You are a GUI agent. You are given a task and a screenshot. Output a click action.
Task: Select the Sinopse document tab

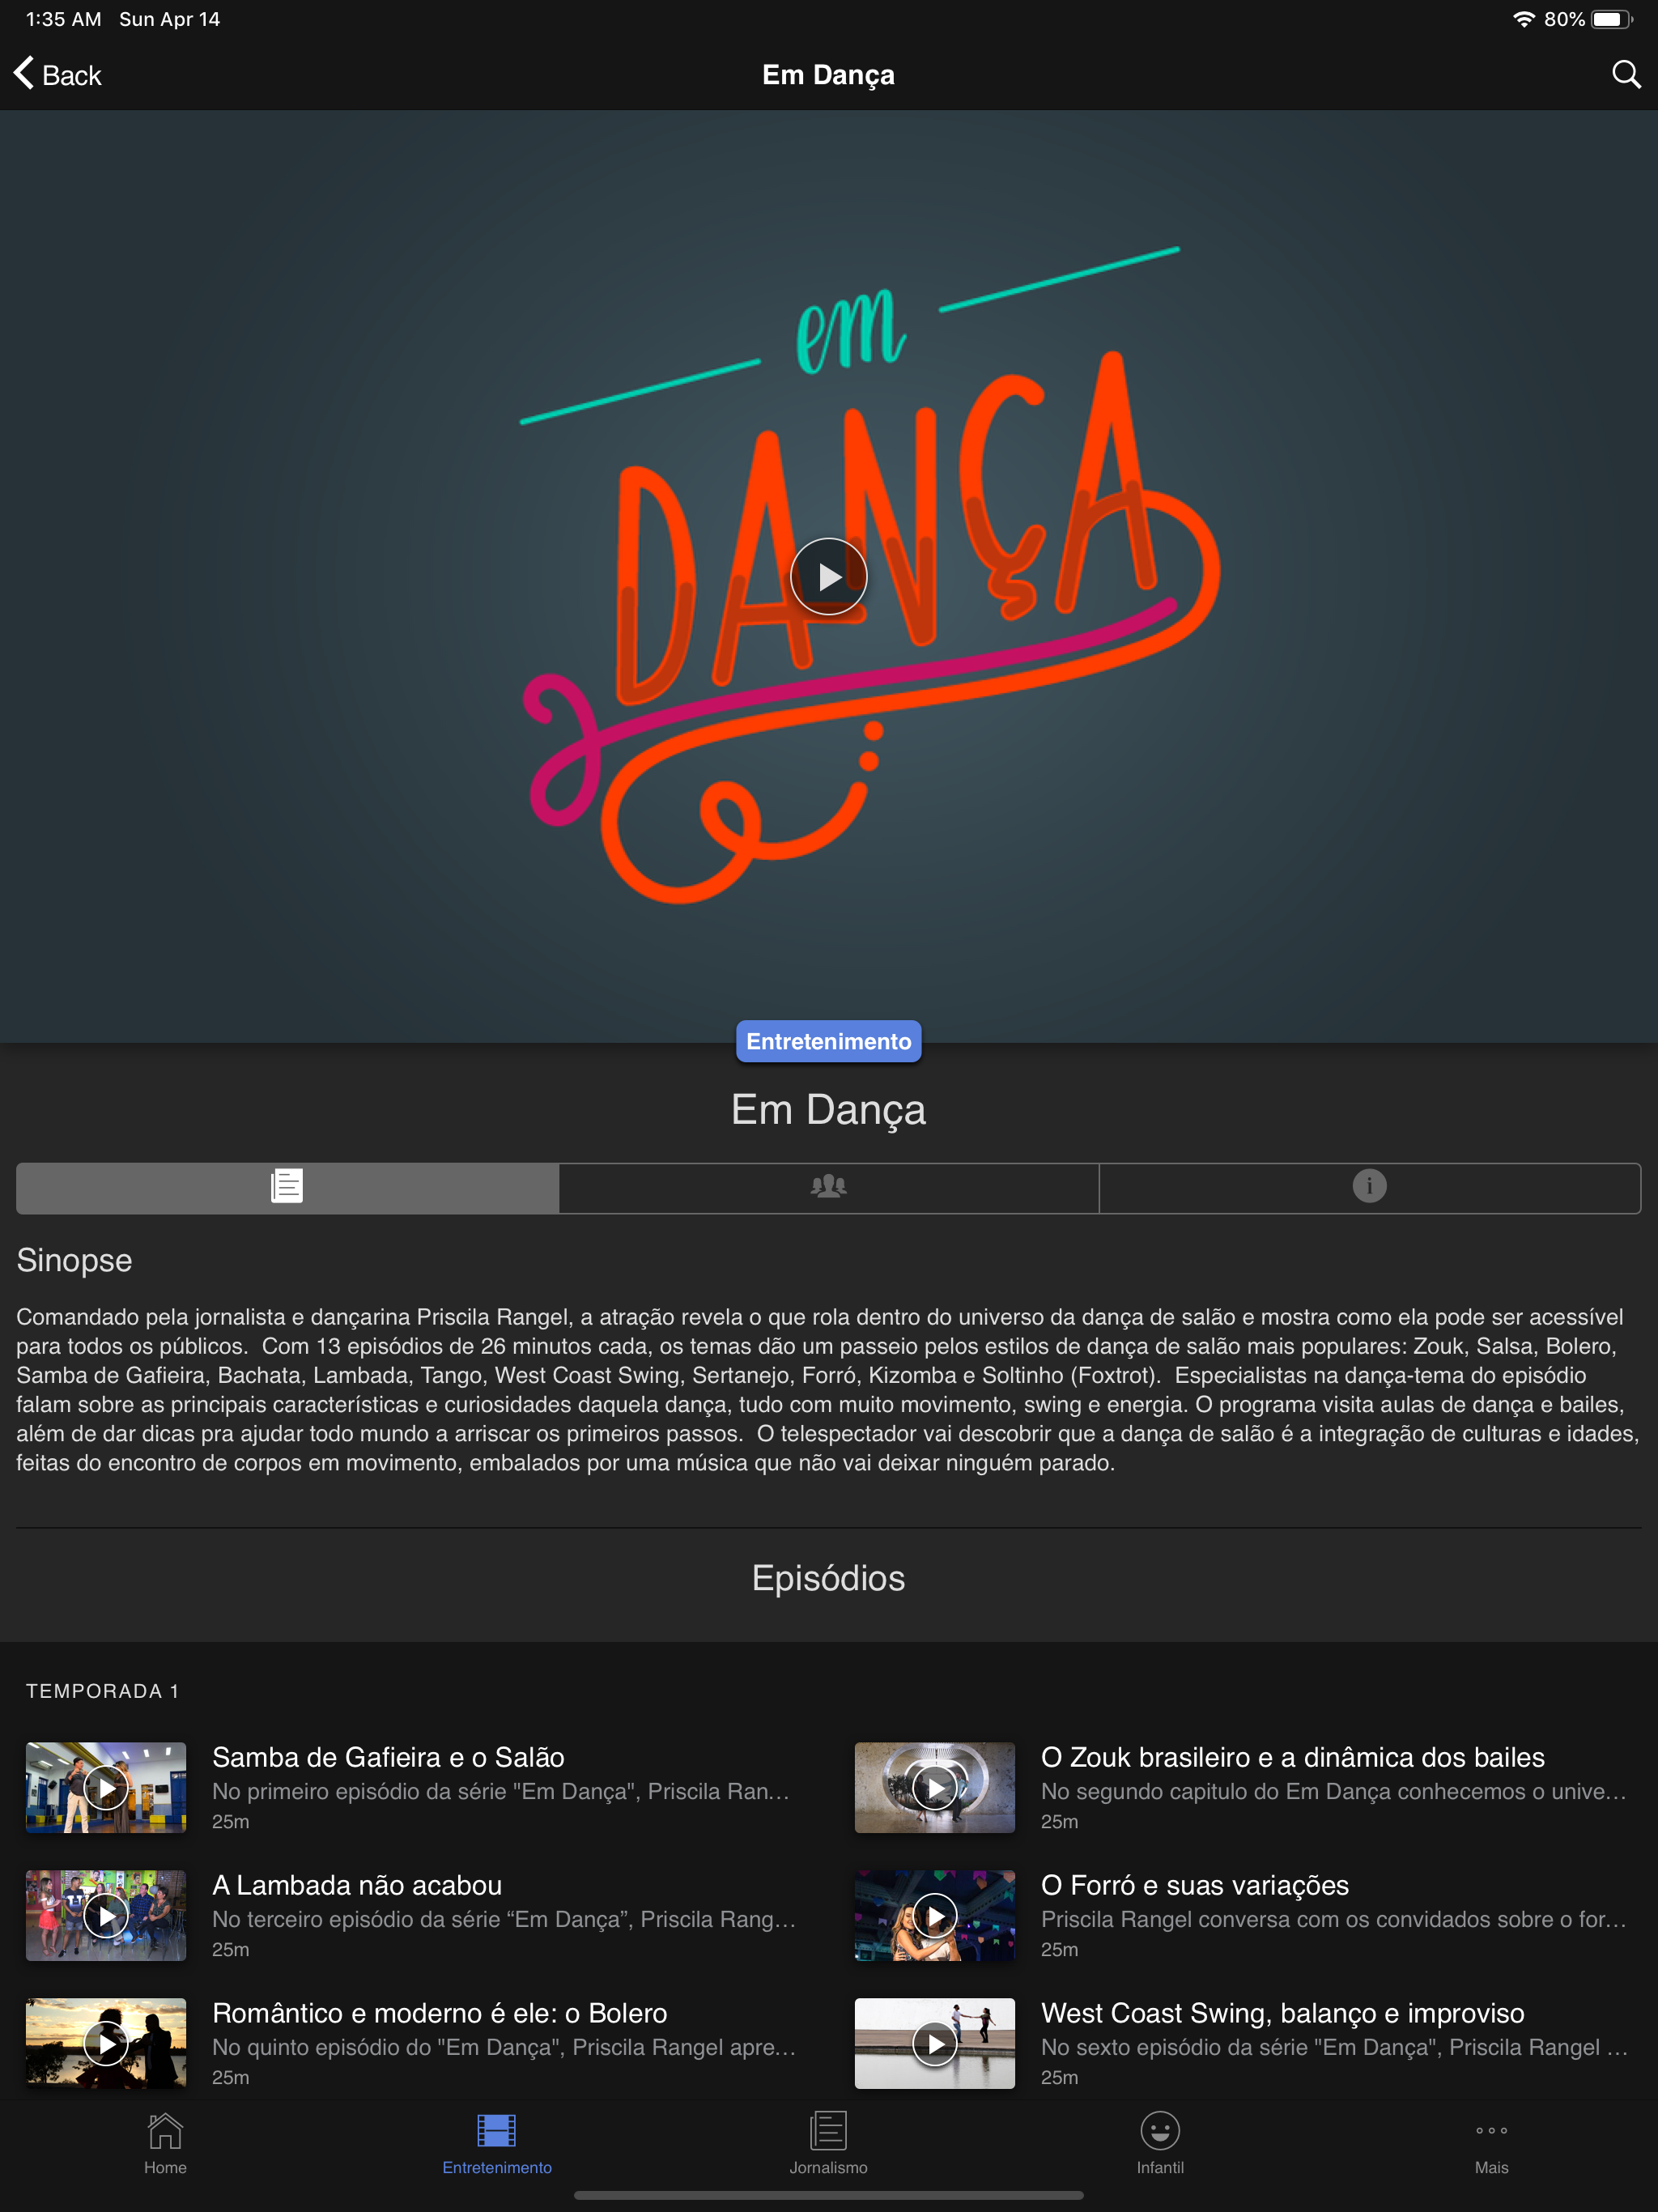coord(287,1187)
